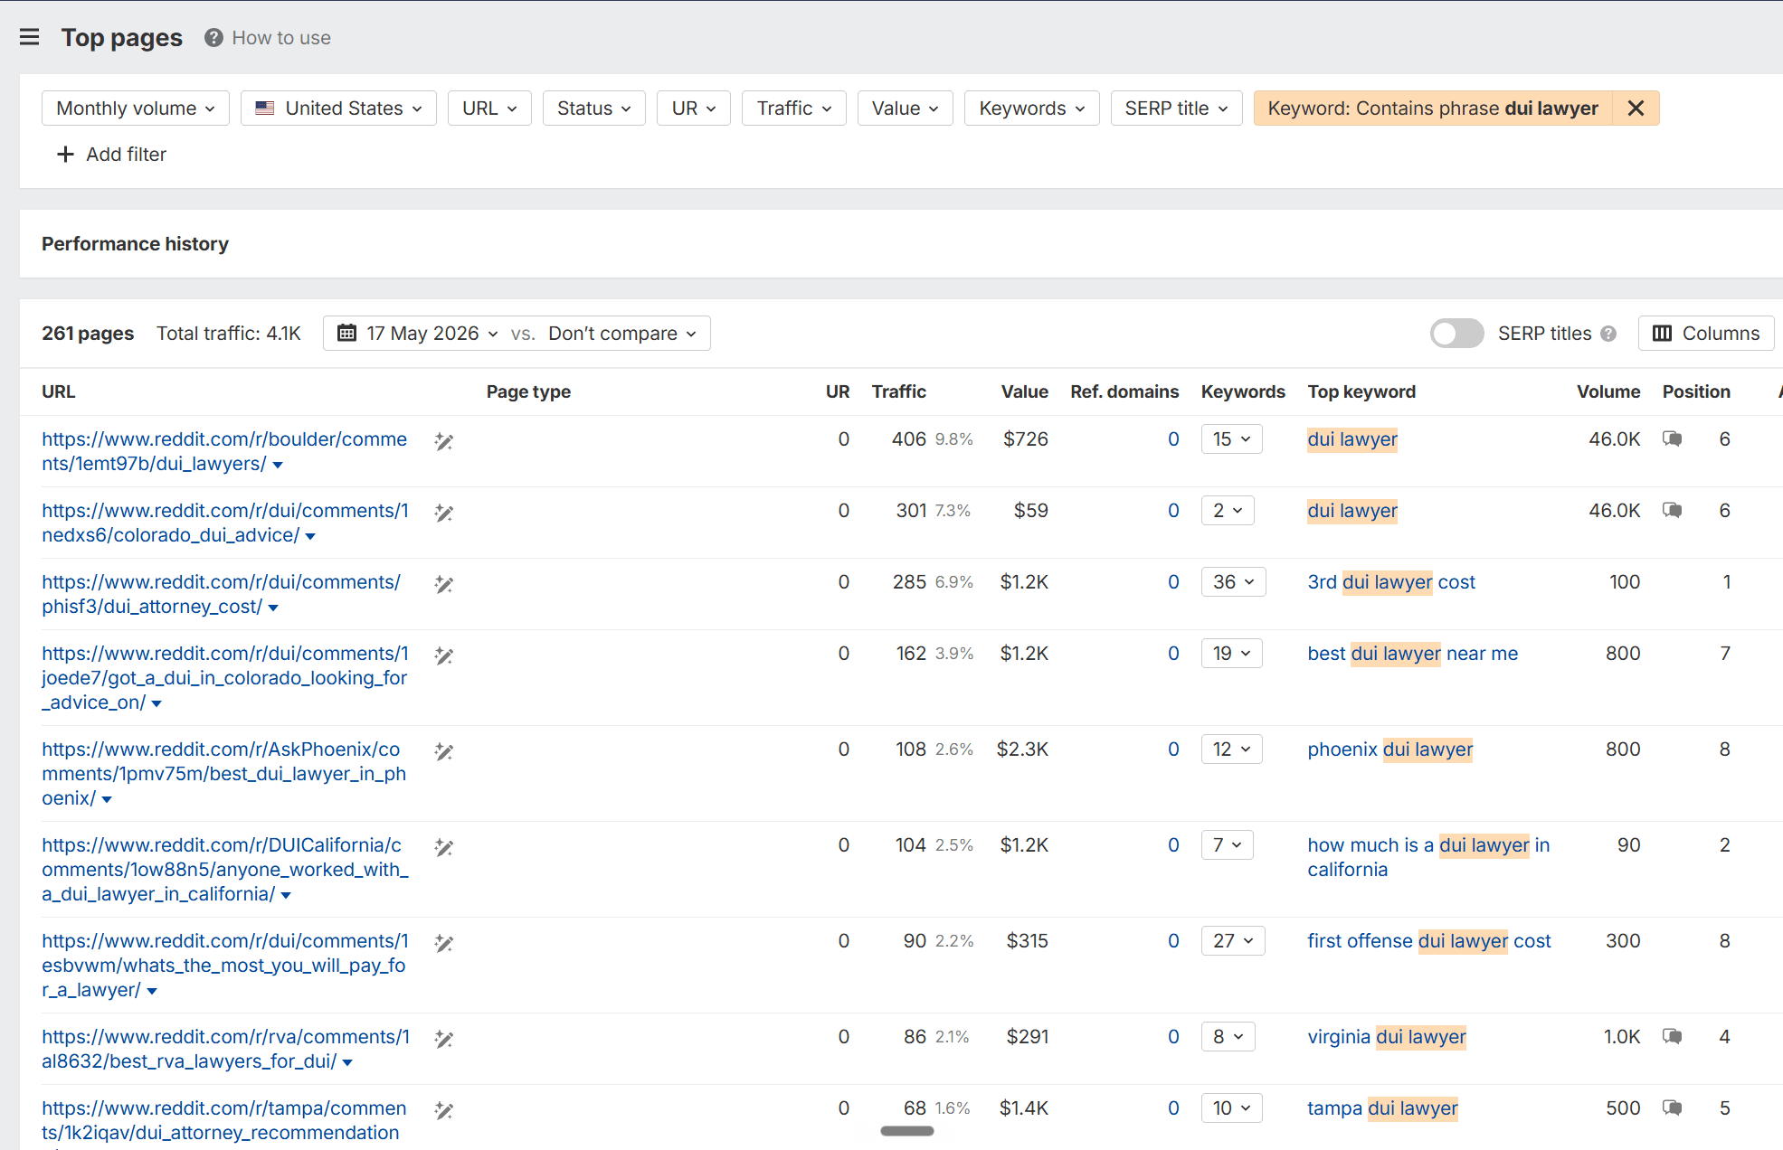The height and width of the screenshot is (1150, 1783).
Task: Expand the 15 keywords dropdown in first row
Action: point(1231,439)
